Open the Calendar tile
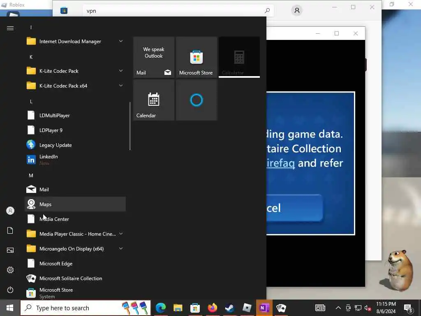This screenshot has height=316, width=421. point(154,100)
